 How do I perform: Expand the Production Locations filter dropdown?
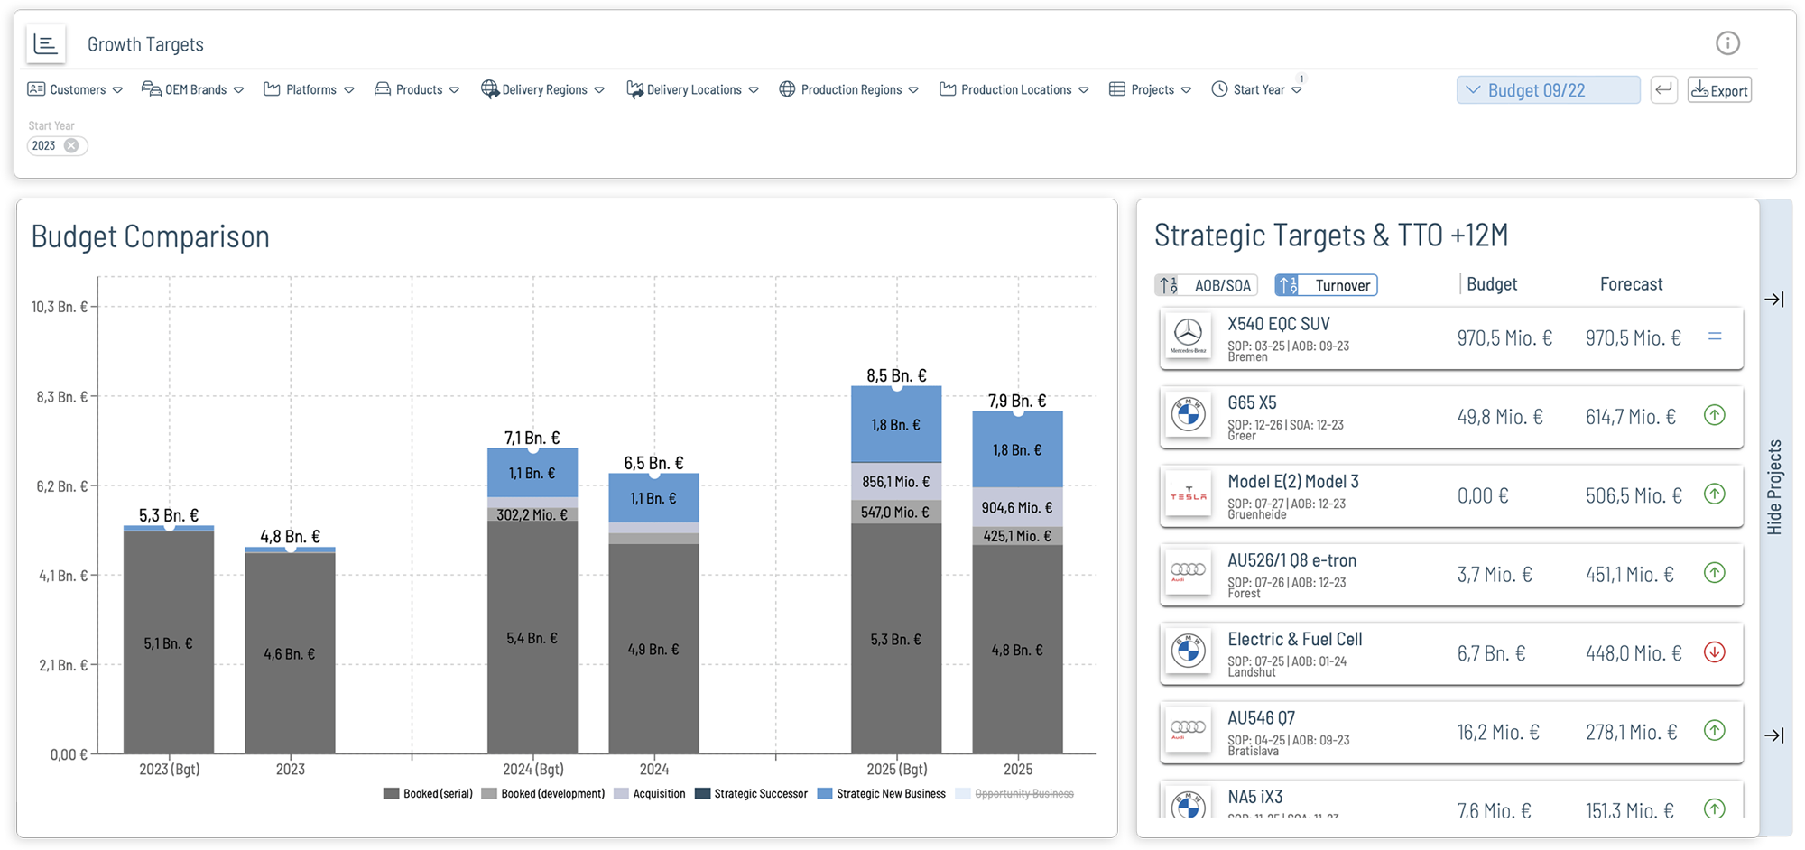click(1084, 90)
